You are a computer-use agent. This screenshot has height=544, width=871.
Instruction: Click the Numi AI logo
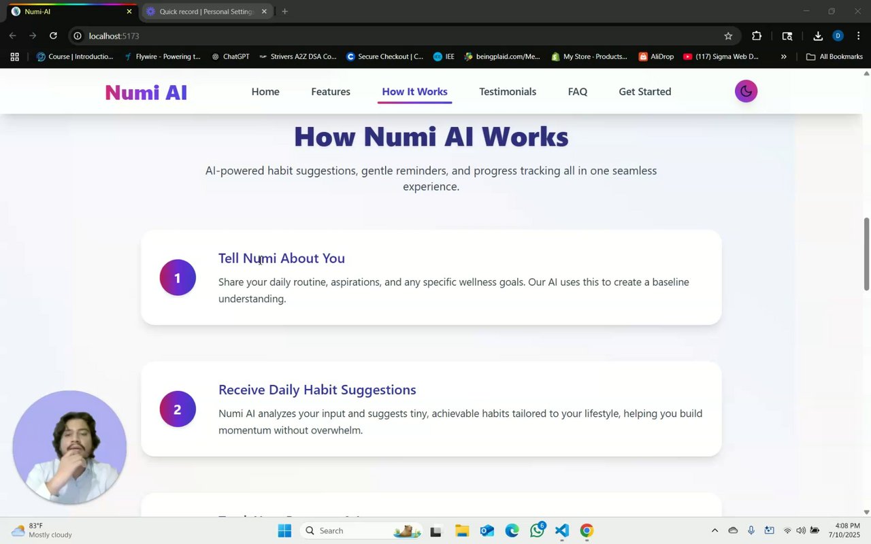click(146, 92)
